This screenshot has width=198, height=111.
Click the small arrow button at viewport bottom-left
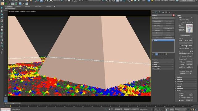[x=6, y=95]
